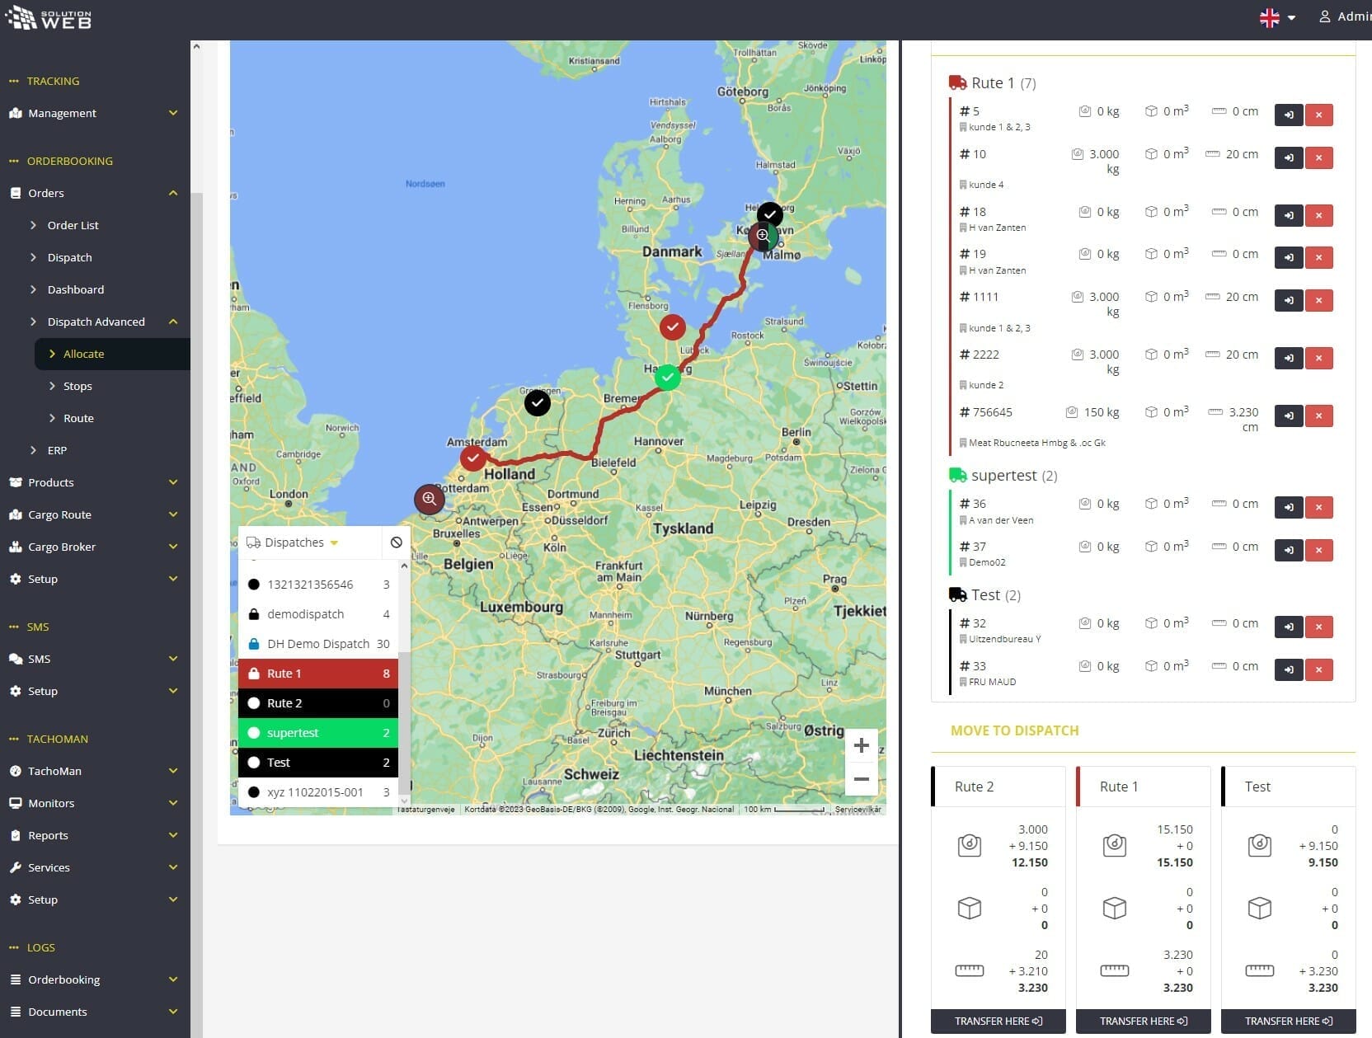Open Order List in sidebar

(73, 225)
